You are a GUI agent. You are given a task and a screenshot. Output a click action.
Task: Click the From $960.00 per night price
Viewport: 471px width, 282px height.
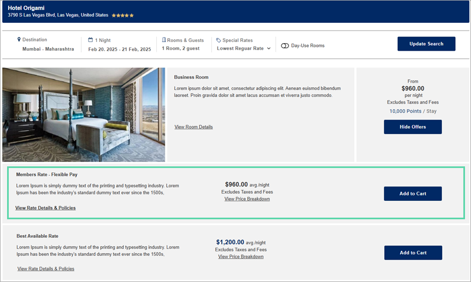click(x=413, y=88)
